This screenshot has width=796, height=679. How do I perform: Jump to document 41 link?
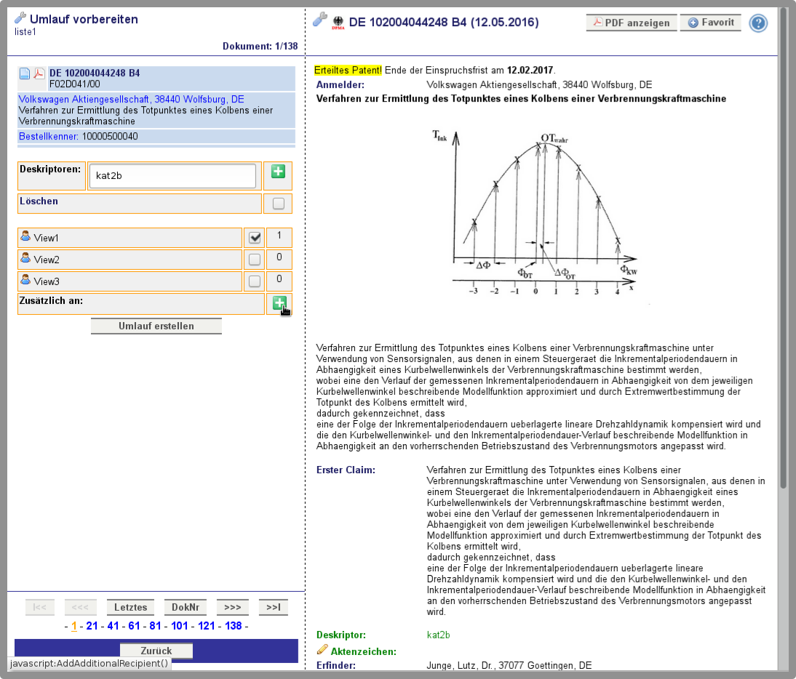pyautogui.click(x=114, y=626)
